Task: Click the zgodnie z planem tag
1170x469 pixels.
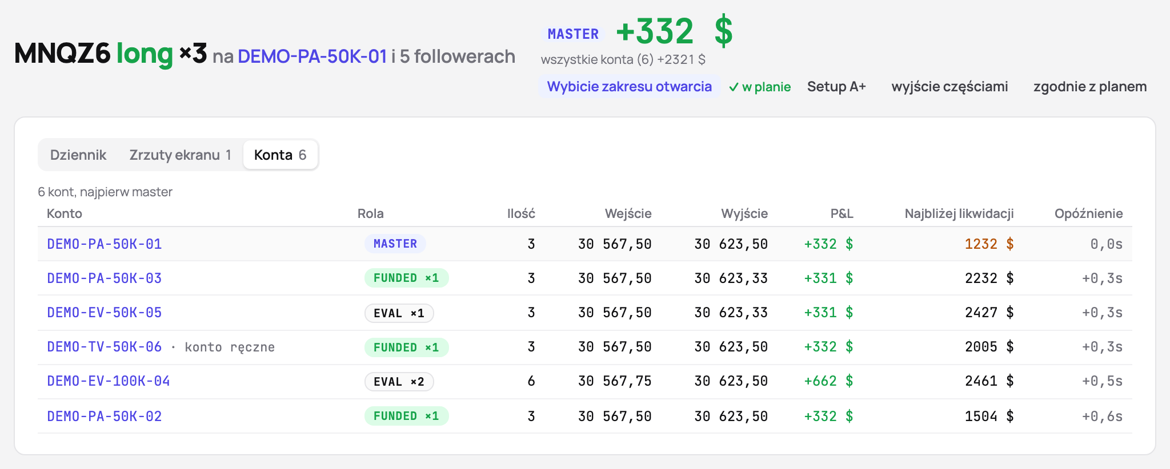Action: [1090, 86]
